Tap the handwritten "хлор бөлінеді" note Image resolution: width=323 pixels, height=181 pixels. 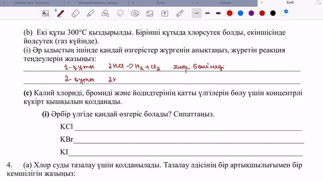[198, 67]
